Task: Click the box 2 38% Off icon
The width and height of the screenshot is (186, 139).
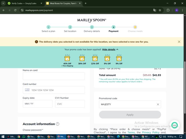Action: tap(82, 58)
